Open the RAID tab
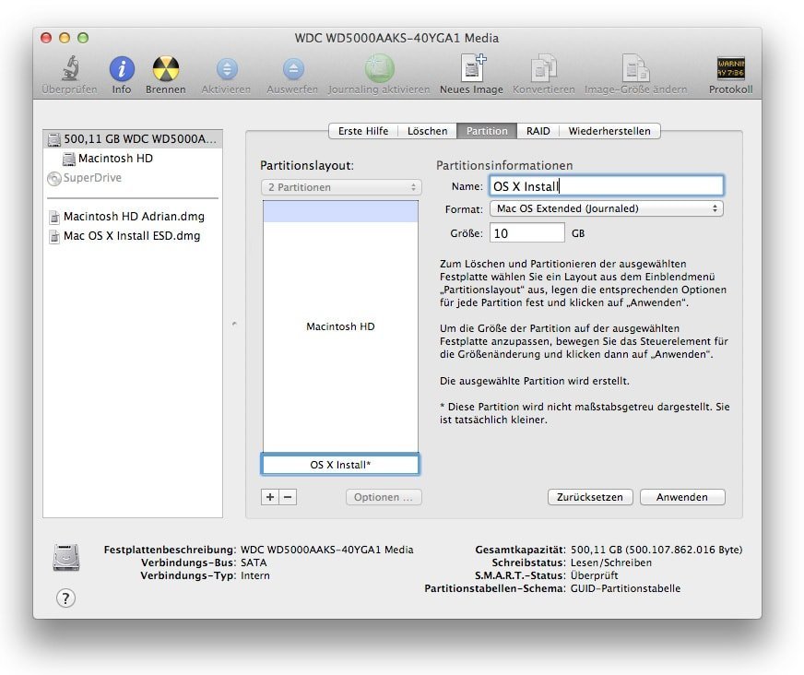Screen dimensions: 804x675 click(538, 131)
